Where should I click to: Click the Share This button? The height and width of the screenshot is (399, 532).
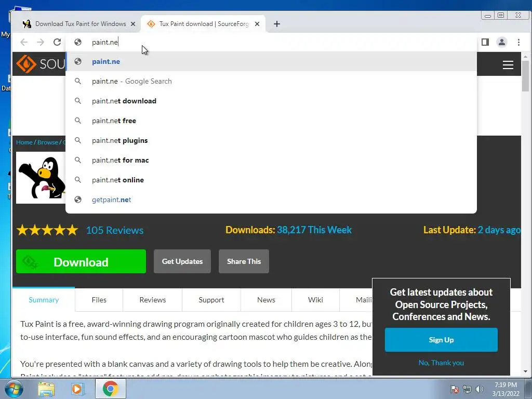244,261
